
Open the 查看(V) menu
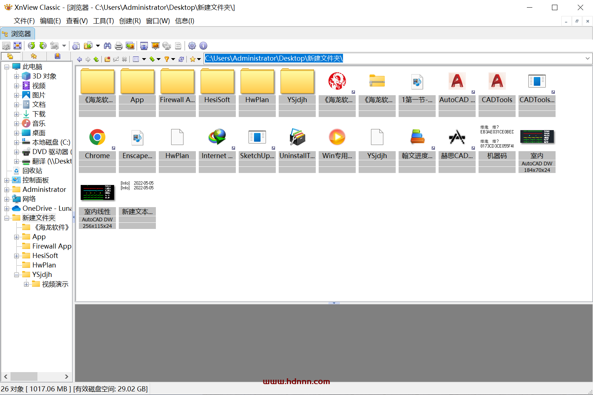pyautogui.click(x=77, y=21)
